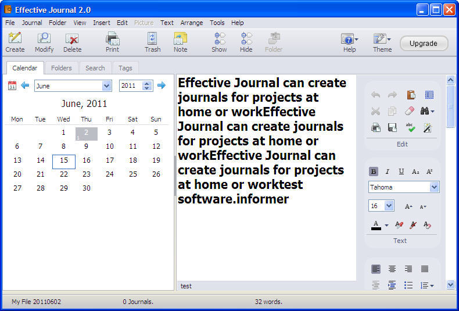Run the abc spell check icon

pos(410,127)
